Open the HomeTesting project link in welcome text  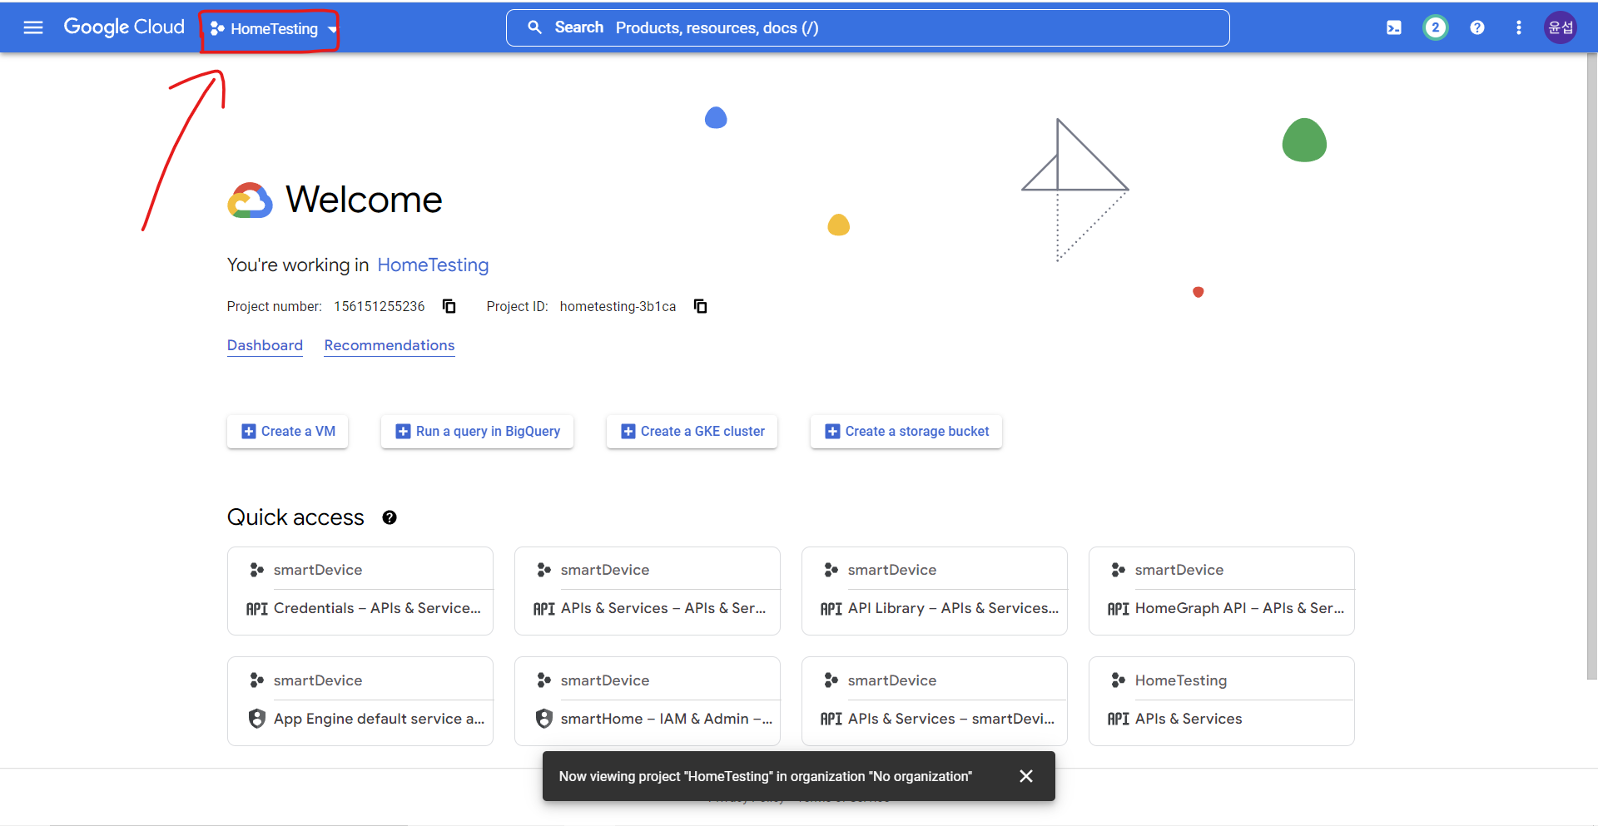(x=433, y=265)
